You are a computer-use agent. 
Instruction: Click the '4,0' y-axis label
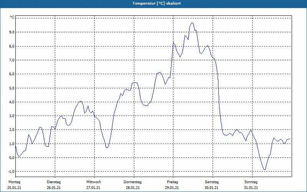12,102
